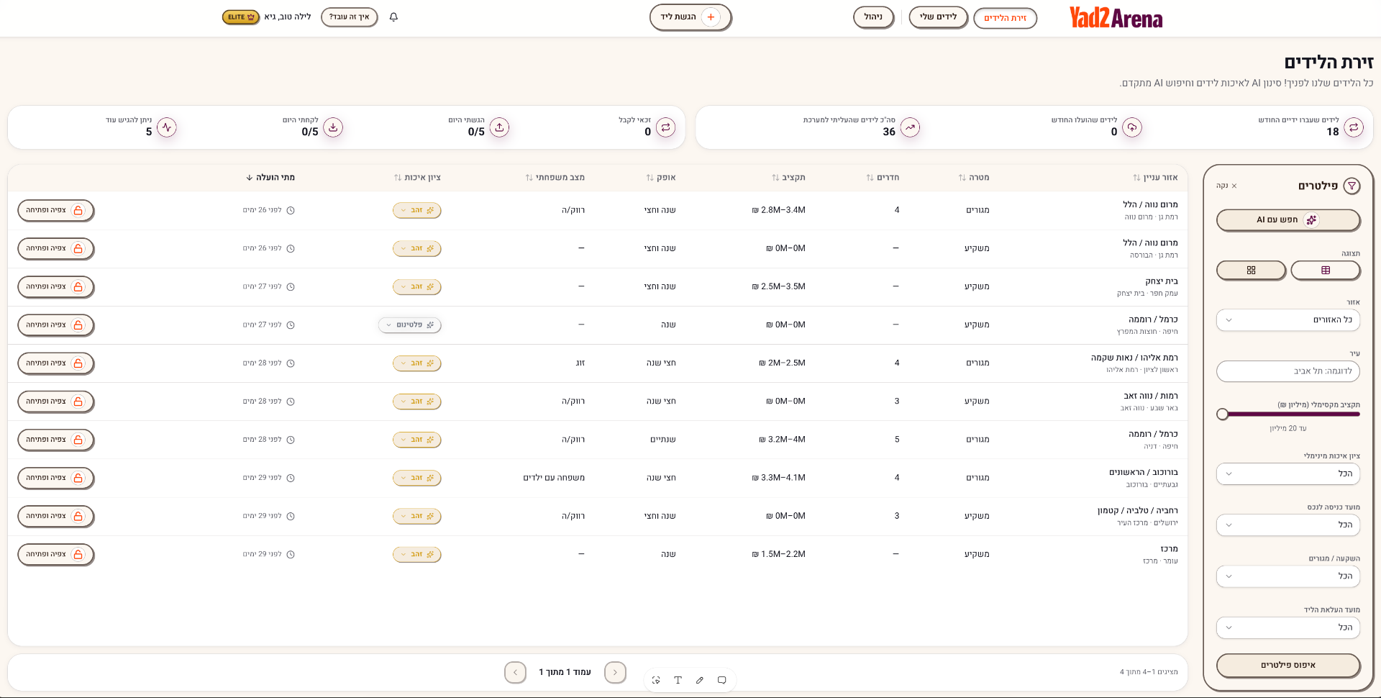The width and height of the screenshot is (1381, 698).
Task: Switch to table view layout
Action: pyautogui.click(x=1325, y=271)
